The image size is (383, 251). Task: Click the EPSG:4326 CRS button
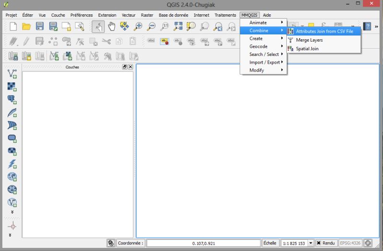[x=350, y=243]
